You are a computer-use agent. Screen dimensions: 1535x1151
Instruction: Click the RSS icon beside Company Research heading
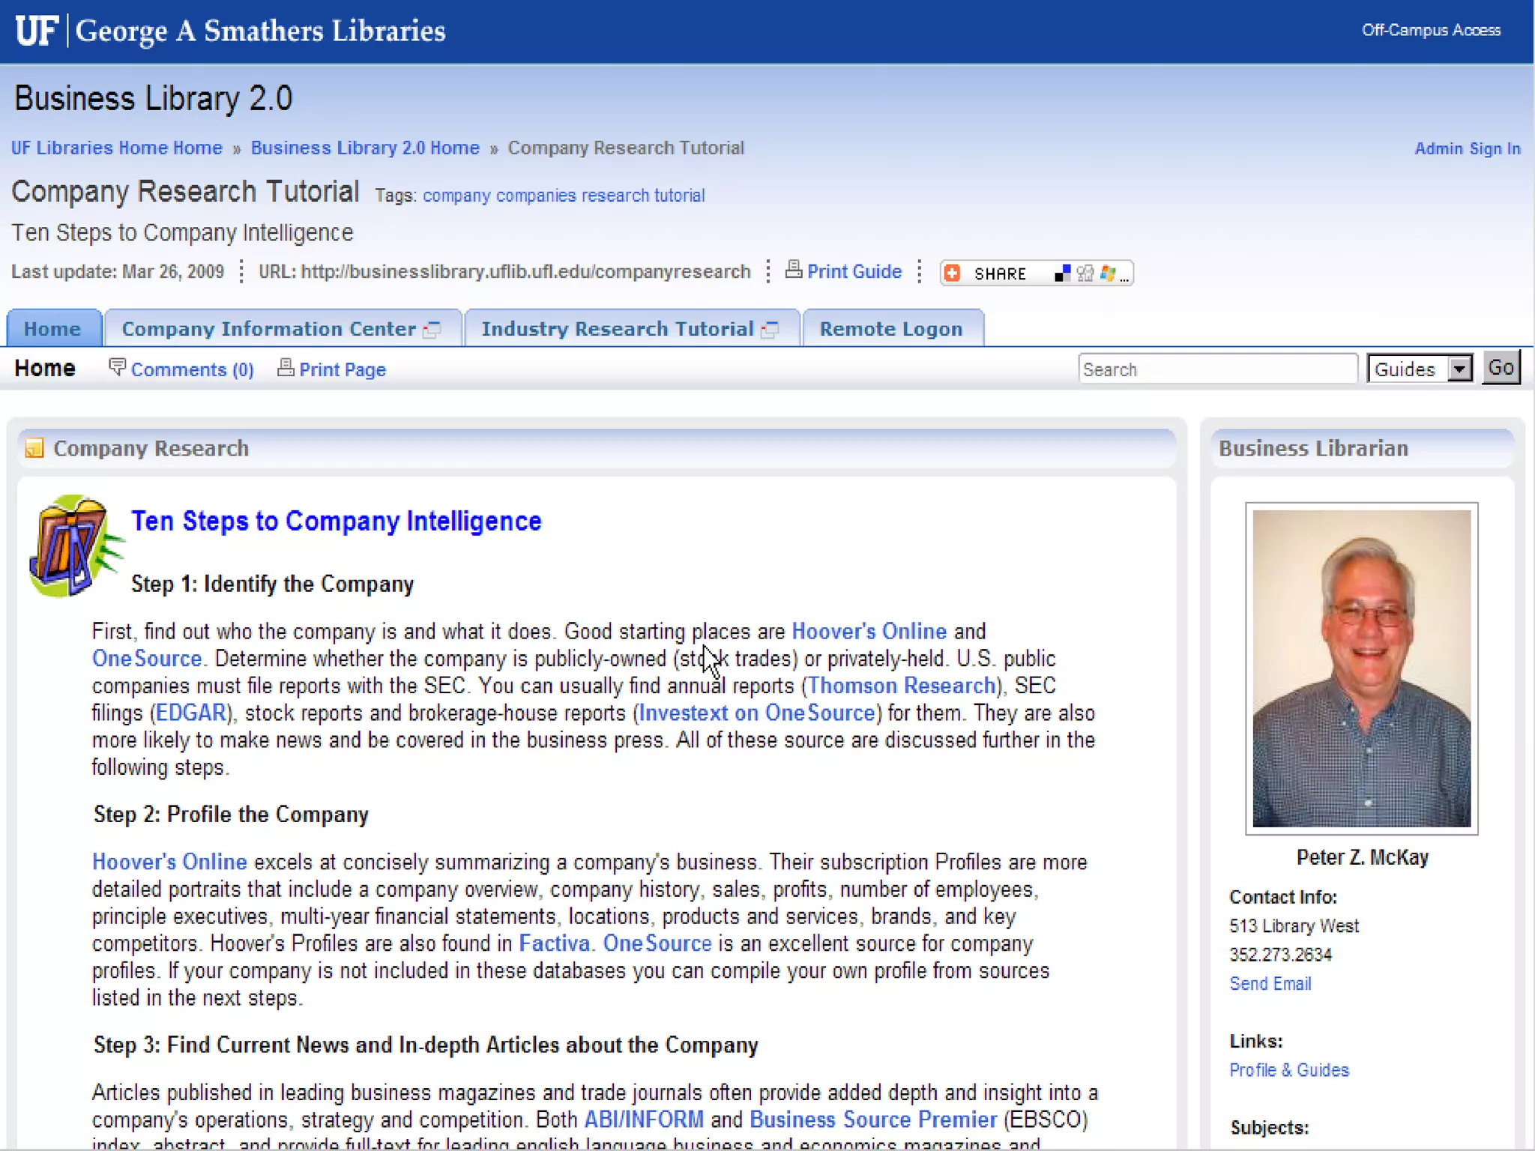point(34,449)
